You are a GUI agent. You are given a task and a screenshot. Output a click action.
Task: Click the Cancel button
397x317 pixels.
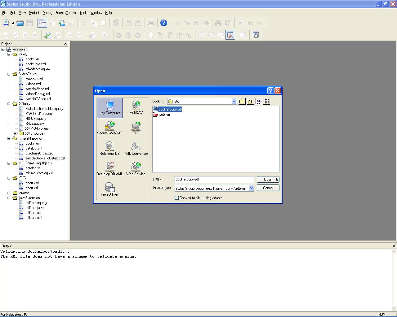click(x=268, y=188)
